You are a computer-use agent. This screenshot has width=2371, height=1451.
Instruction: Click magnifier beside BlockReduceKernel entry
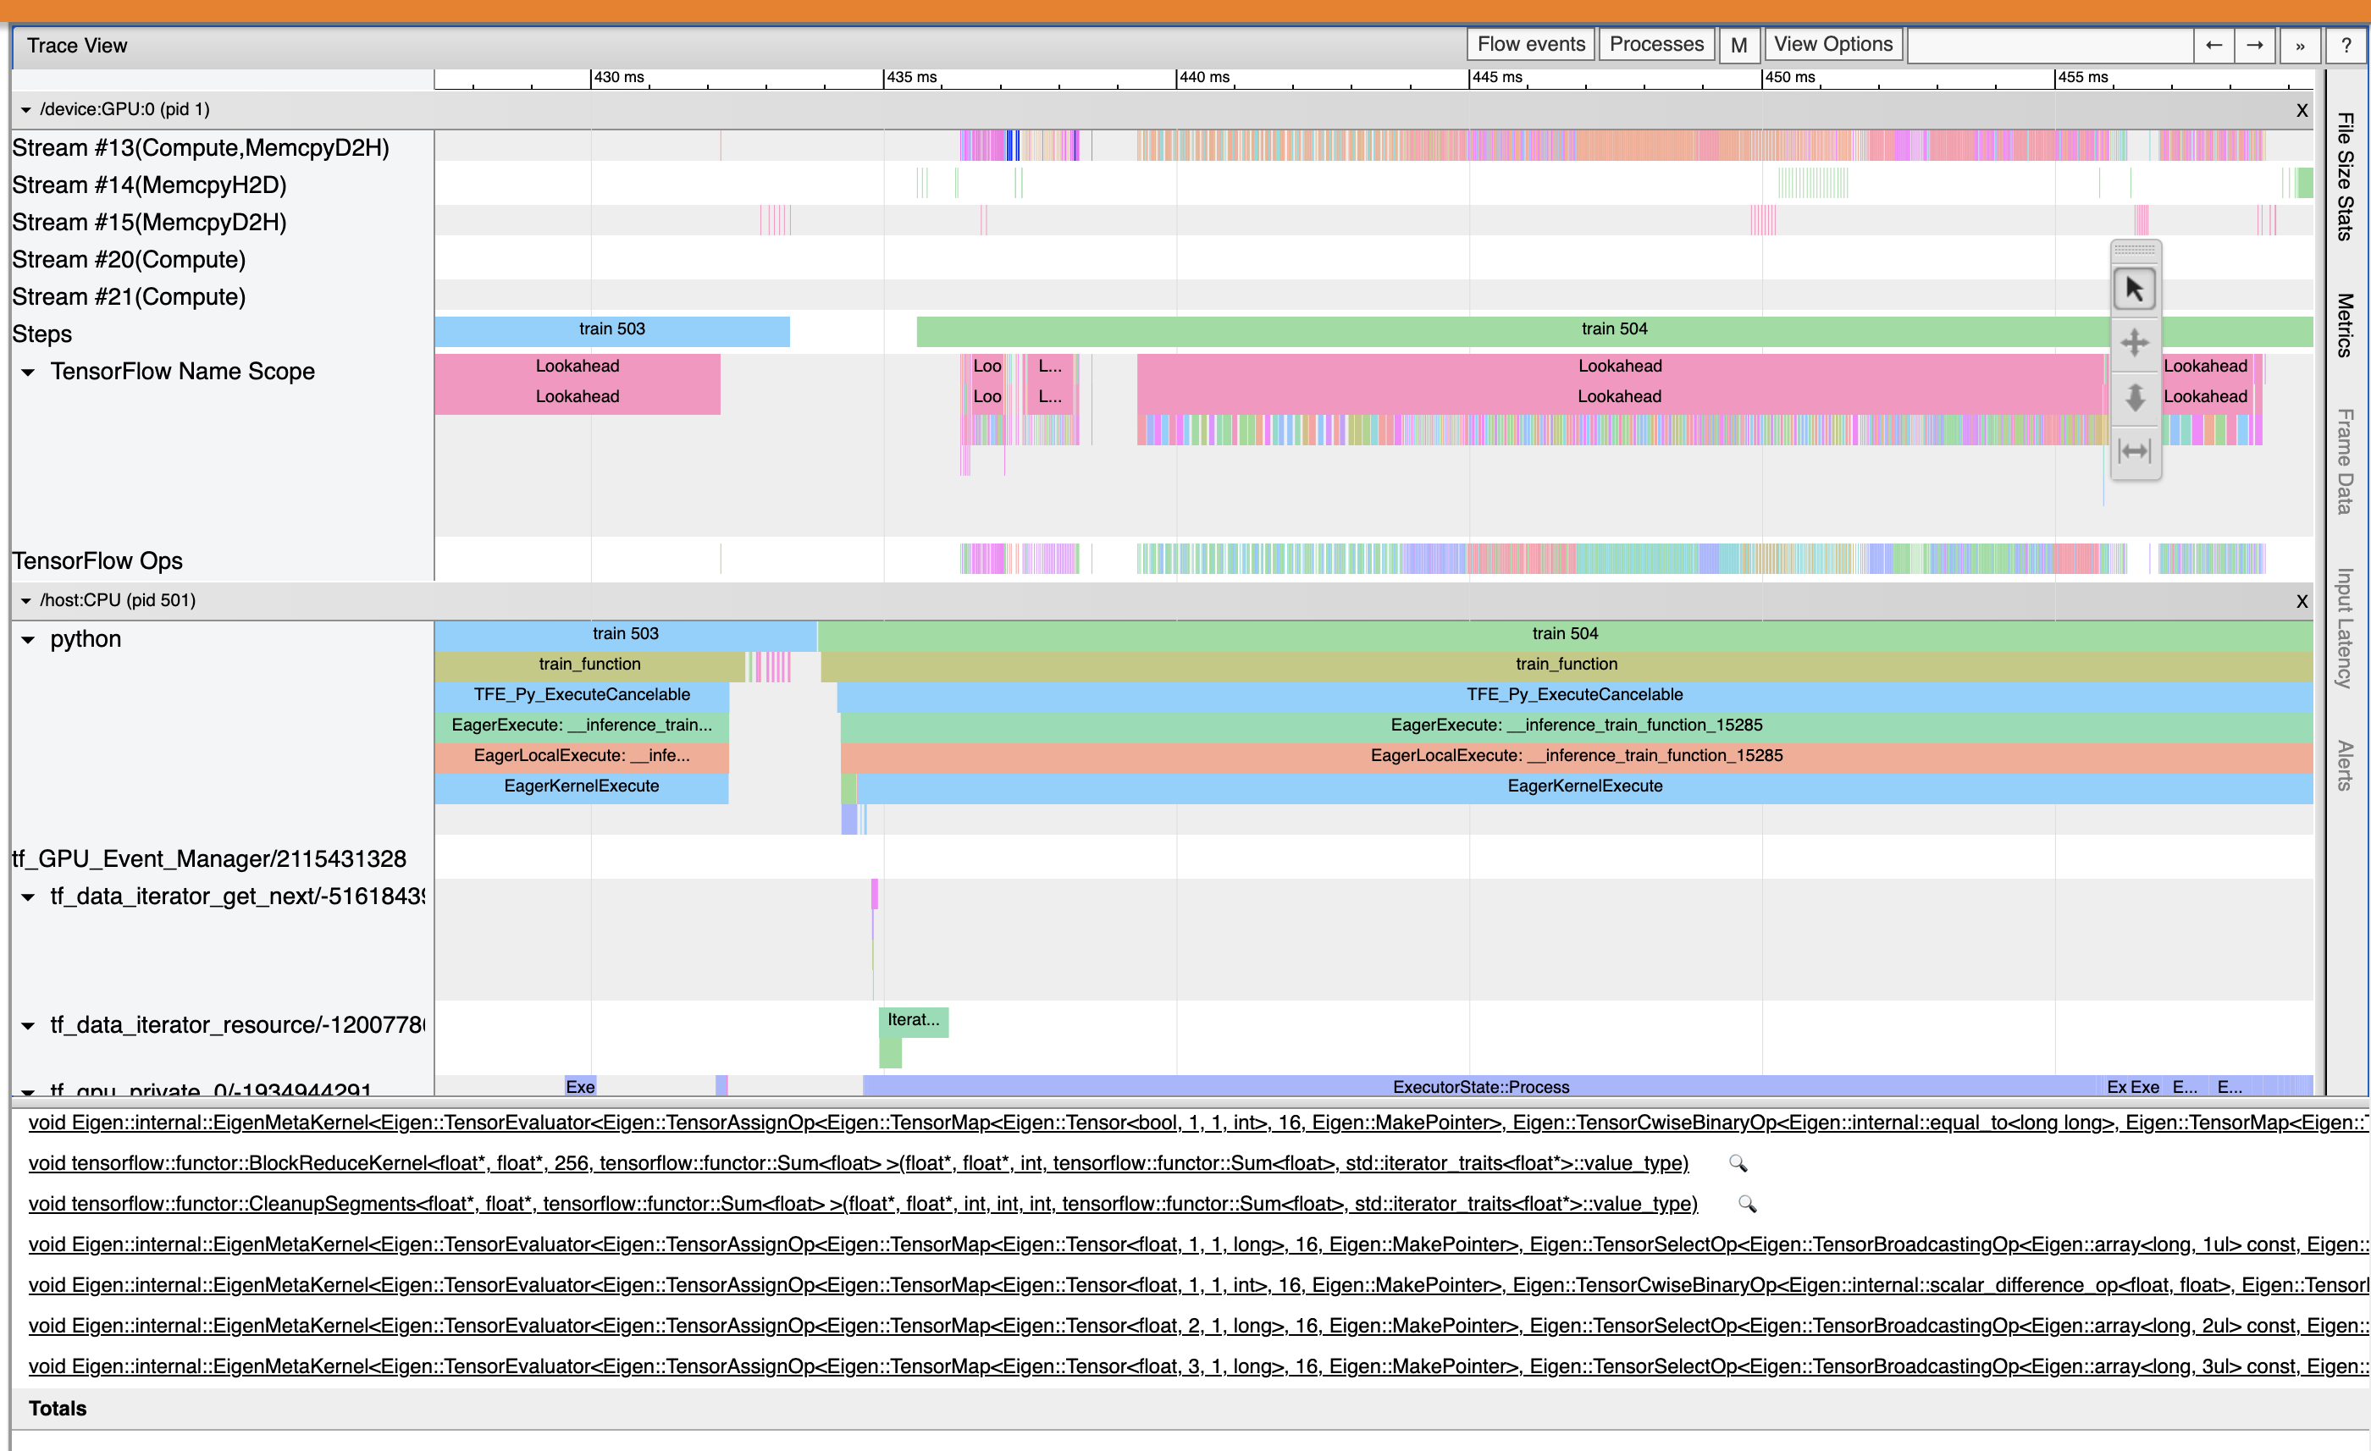point(1738,1163)
